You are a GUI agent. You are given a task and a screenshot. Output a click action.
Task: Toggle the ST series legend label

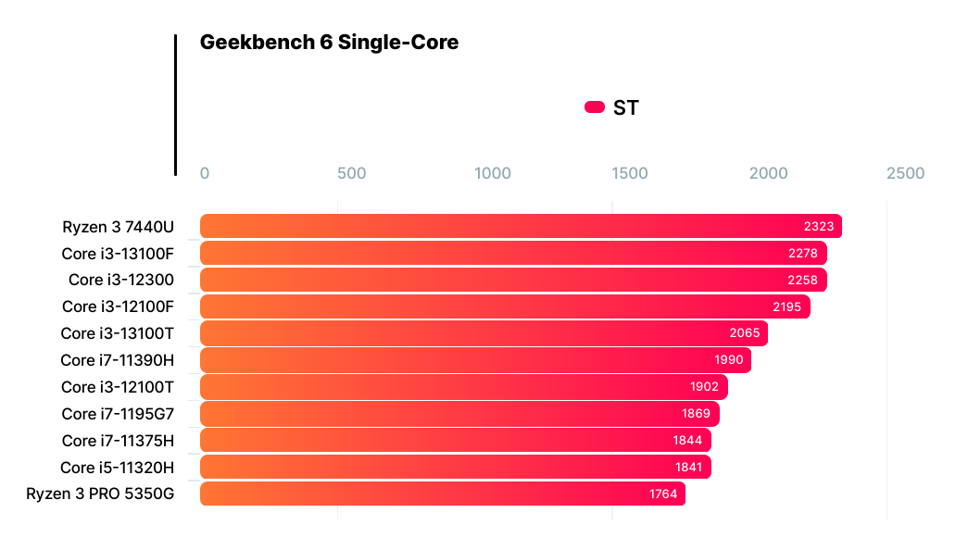626,107
